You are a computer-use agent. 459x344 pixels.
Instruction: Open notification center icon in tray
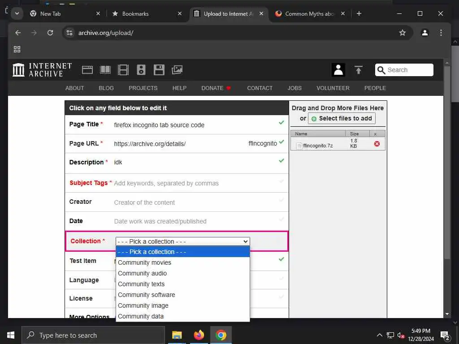point(445,335)
